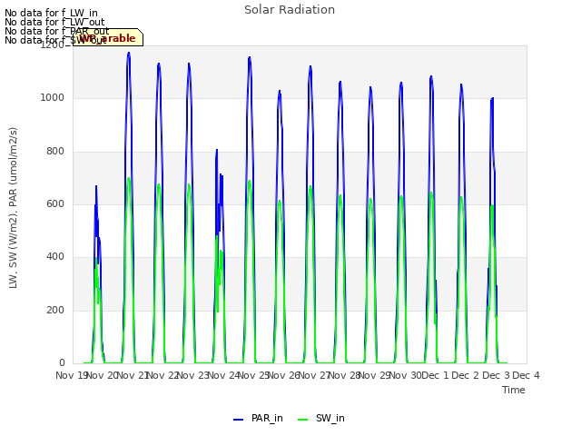Screen dimensions: 581x436
Task: Toggle PAR_in series in legend
Action: pyautogui.click(x=258, y=418)
